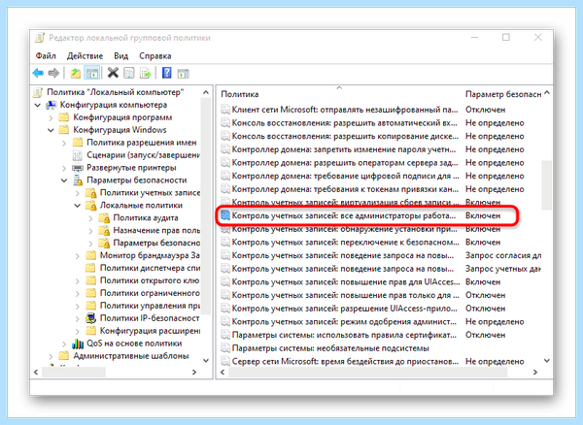Expand Монитор брандмауэра node

(x=78, y=256)
